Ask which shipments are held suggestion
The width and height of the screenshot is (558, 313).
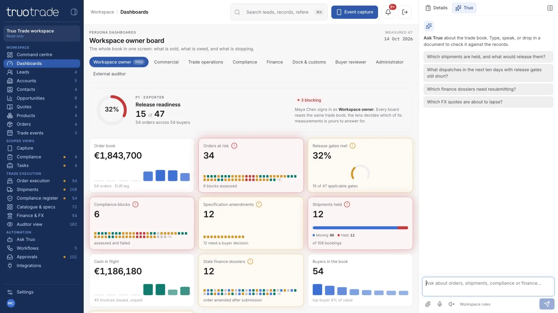[x=488, y=57]
